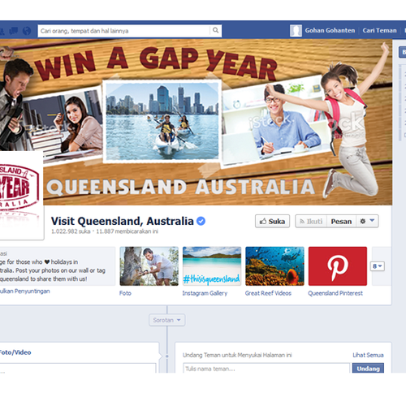Click the friend name input field
The width and height of the screenshot is (406, 406).
[266, 369]
